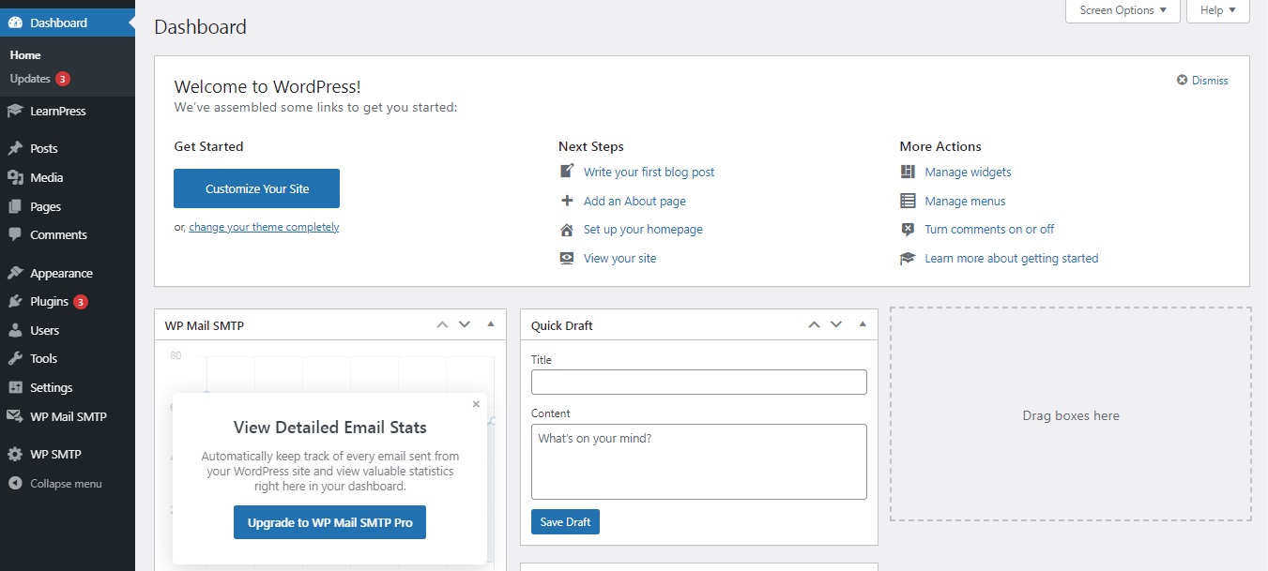
Task: Collapse the Quick Draft panel
Action: click(862, 324)
